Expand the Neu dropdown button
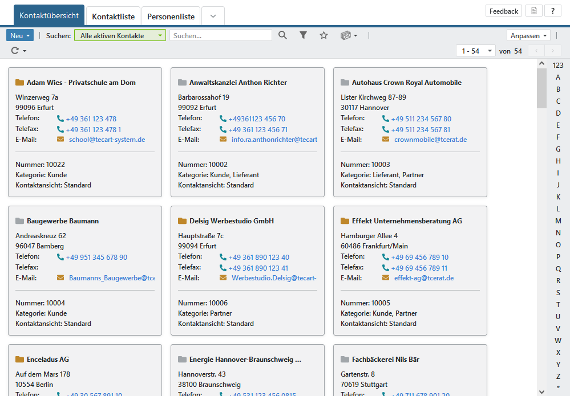Image resolution: width=570 pixels, height=396 pixels. 20,35
